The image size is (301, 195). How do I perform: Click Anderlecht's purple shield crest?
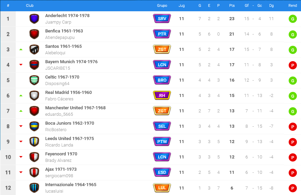(34, 19)
